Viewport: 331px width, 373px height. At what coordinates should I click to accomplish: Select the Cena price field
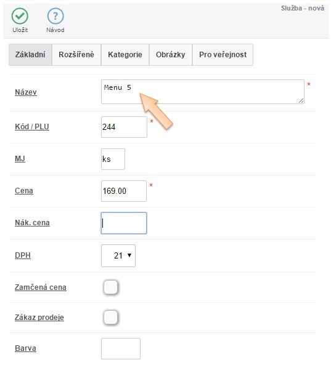pos(124,191)
